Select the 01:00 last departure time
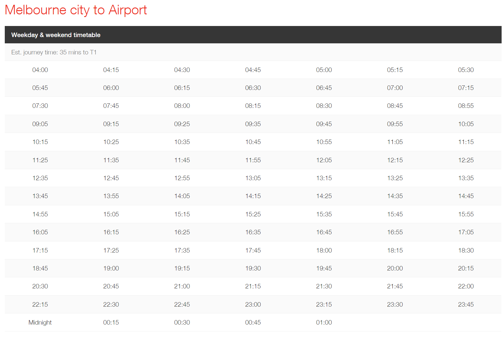The image size is (504, 341). pos(324,322)
